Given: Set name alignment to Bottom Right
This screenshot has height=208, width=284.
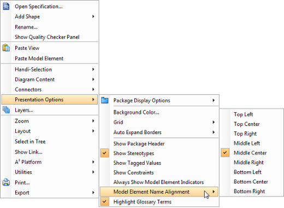Looking at the screenshot, I should click(x=252, y=191).
